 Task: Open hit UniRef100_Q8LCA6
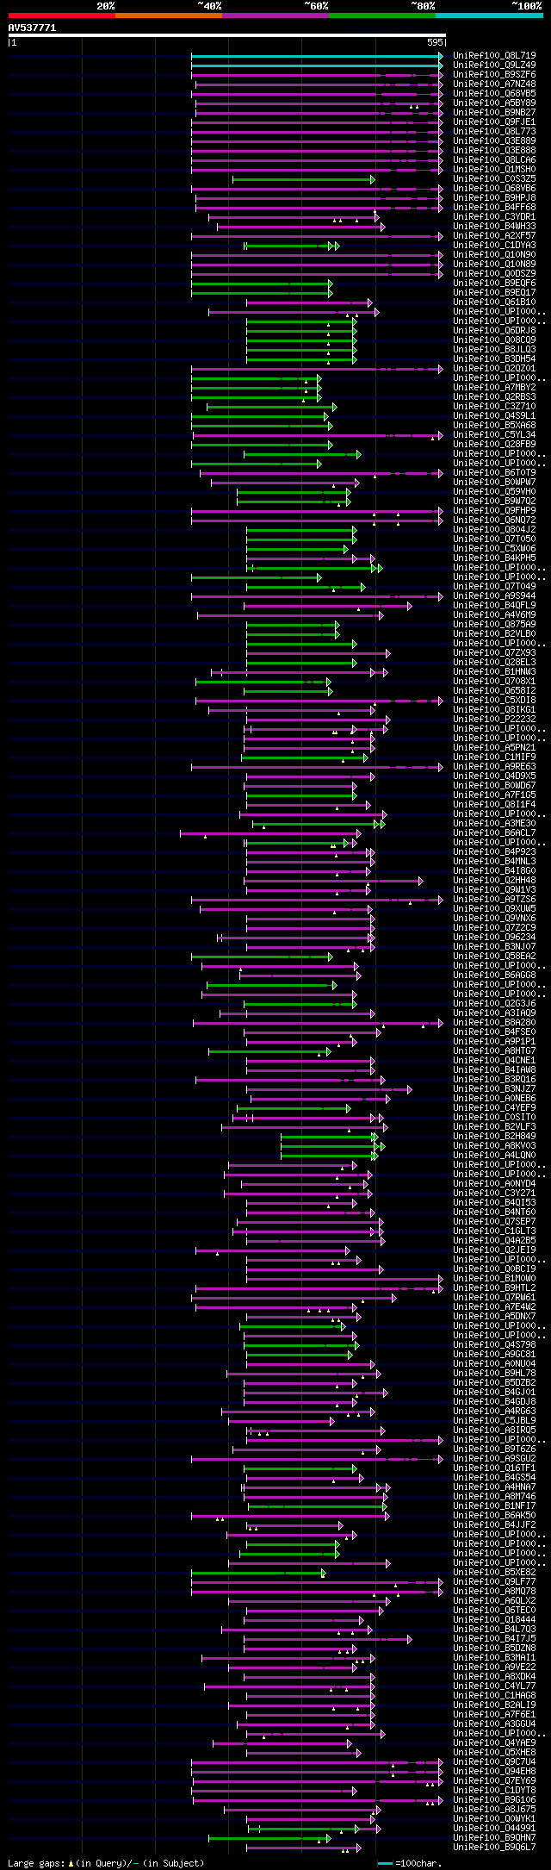pos(494,160)
